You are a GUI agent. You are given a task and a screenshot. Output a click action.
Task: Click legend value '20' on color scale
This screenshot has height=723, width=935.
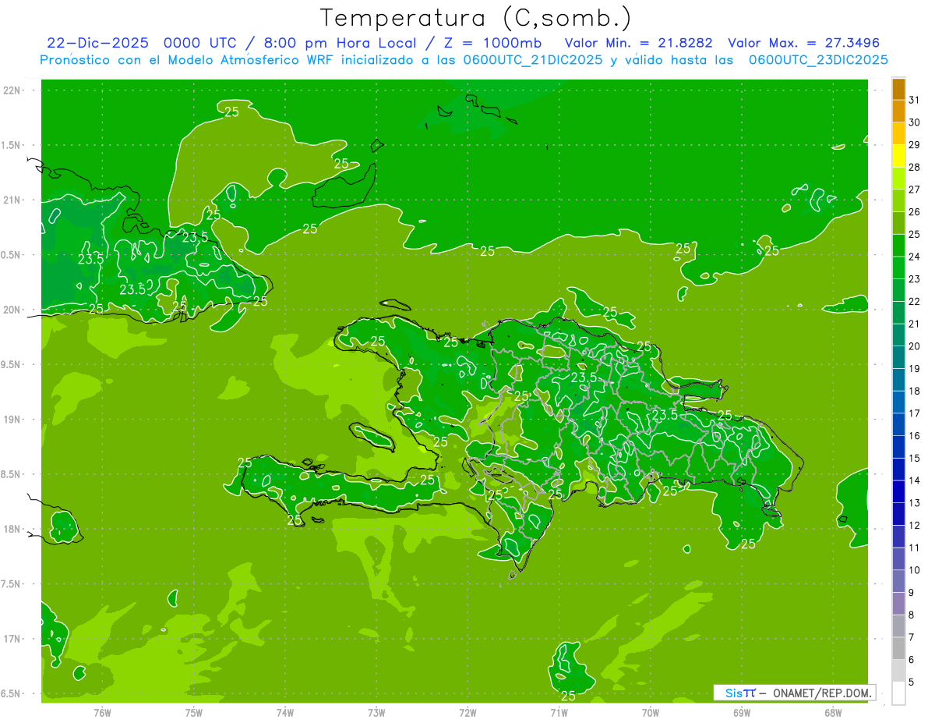(x=915, y=346)
